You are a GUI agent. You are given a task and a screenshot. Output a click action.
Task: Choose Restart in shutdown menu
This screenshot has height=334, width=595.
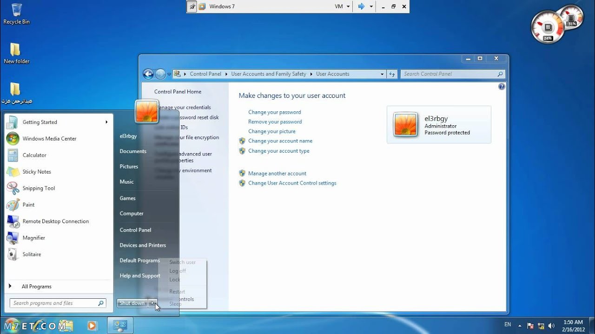pyautogui.click(x=177, y=292)
